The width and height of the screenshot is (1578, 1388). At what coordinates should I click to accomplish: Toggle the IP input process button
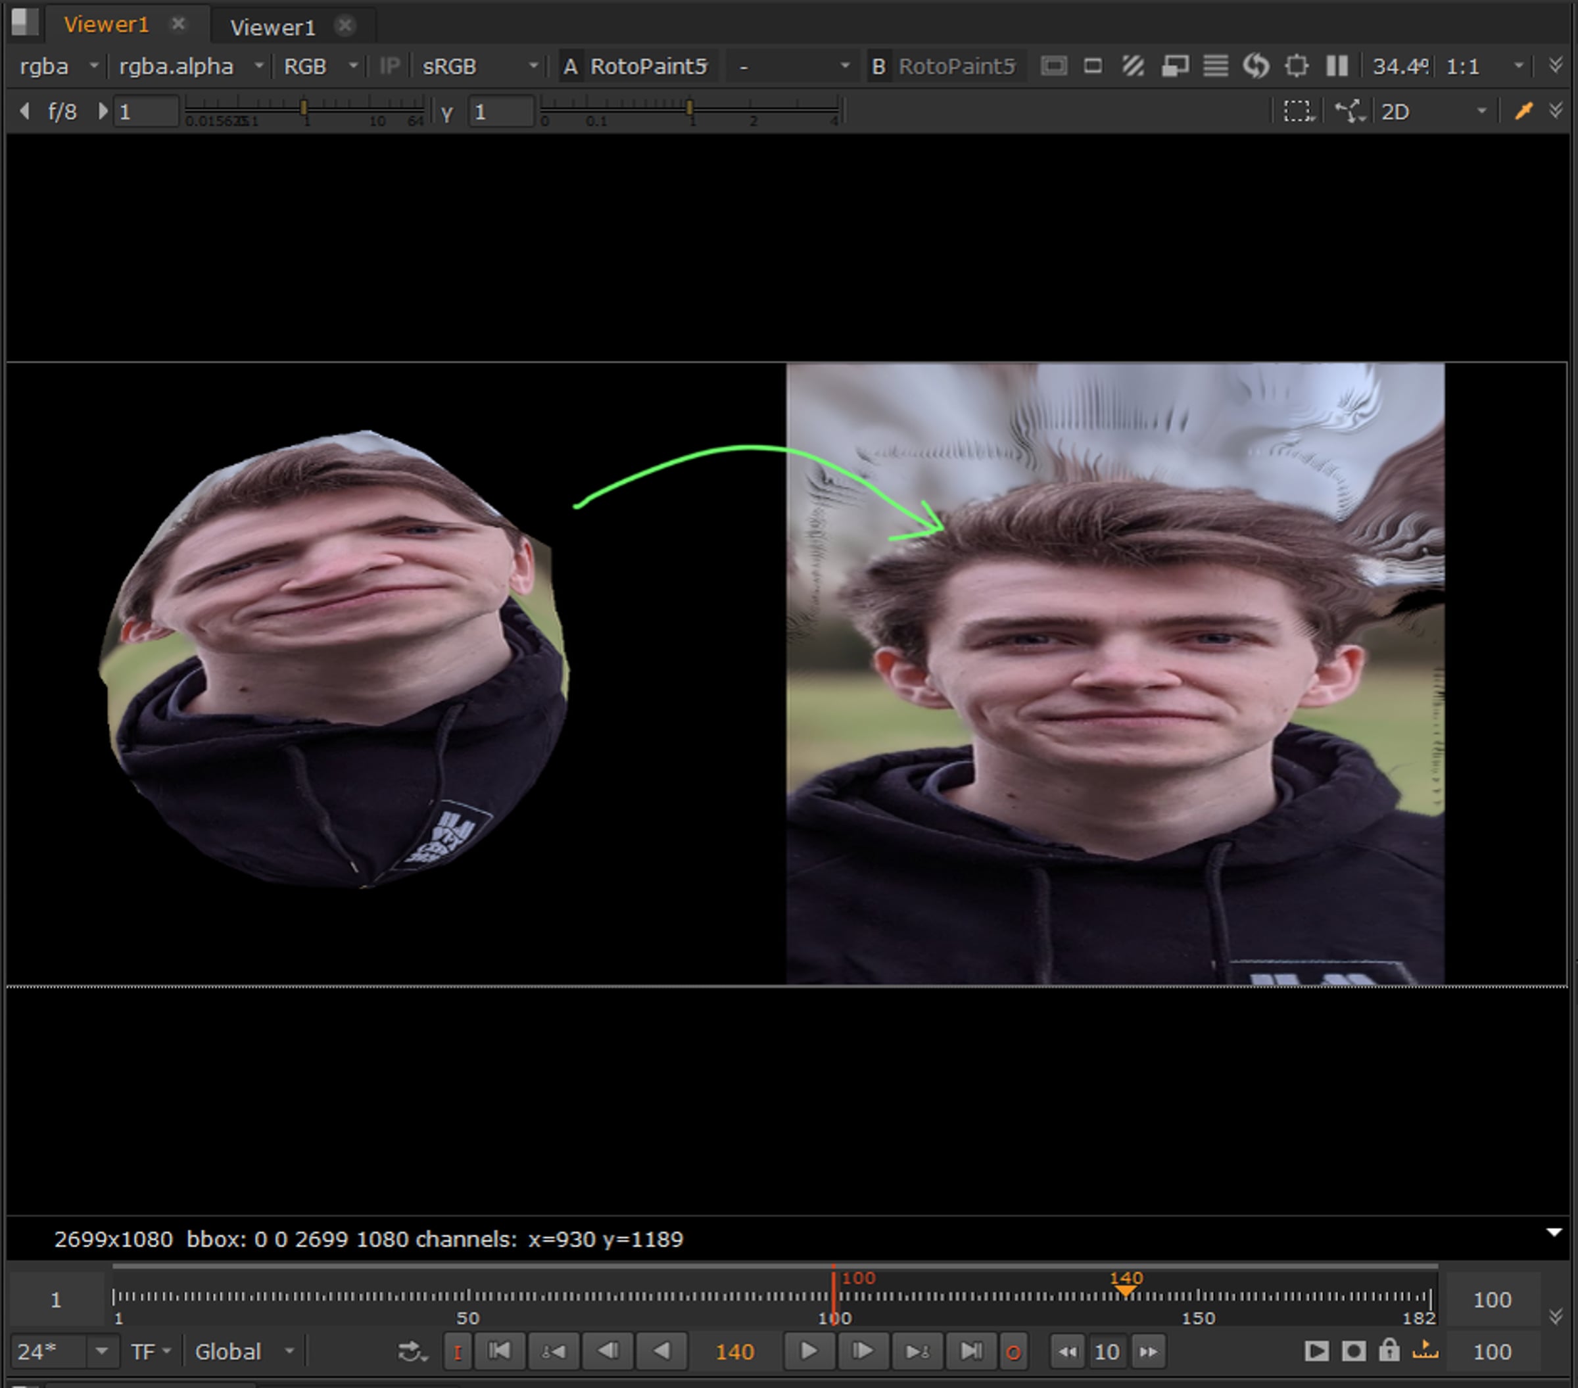pyautogui.click(x=389, y=66)
